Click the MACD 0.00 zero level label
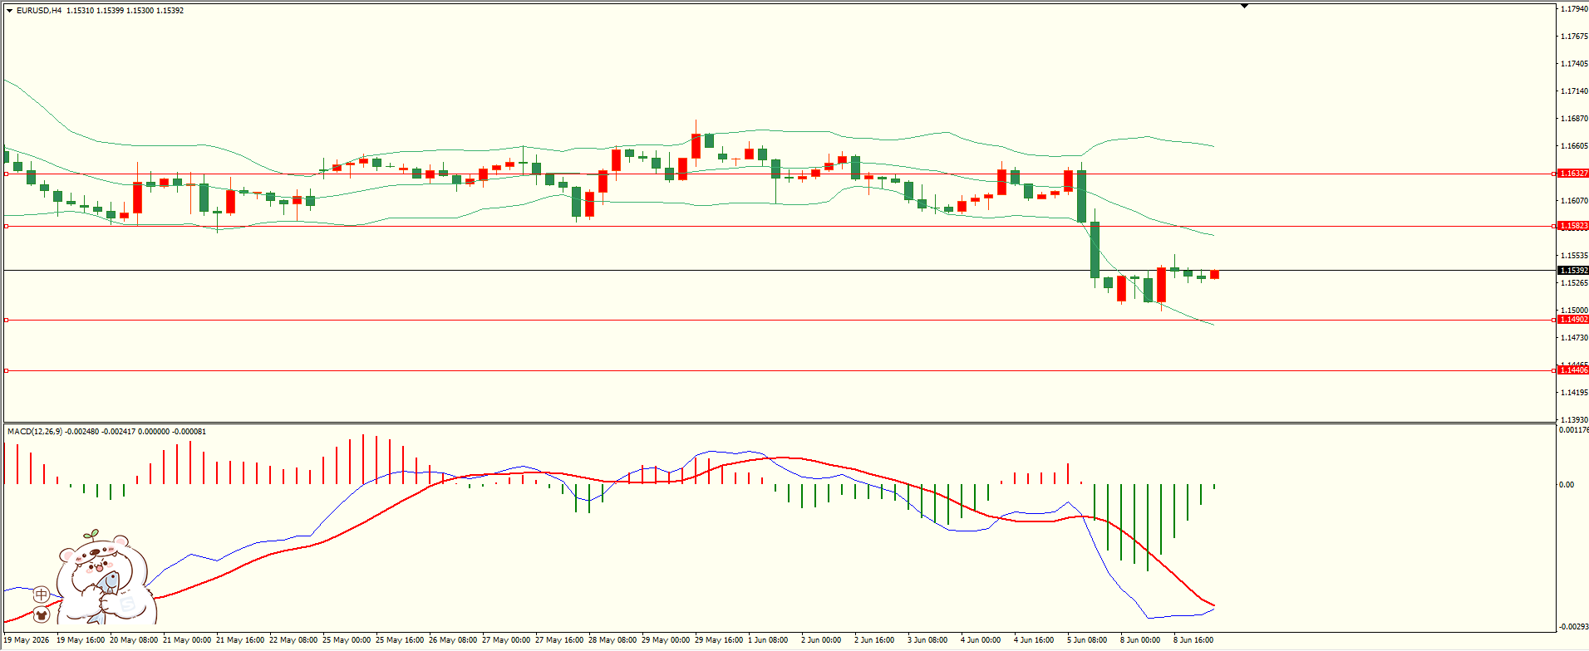The height and width of the screenshot is (651, 1589). tap(1567, 484)
